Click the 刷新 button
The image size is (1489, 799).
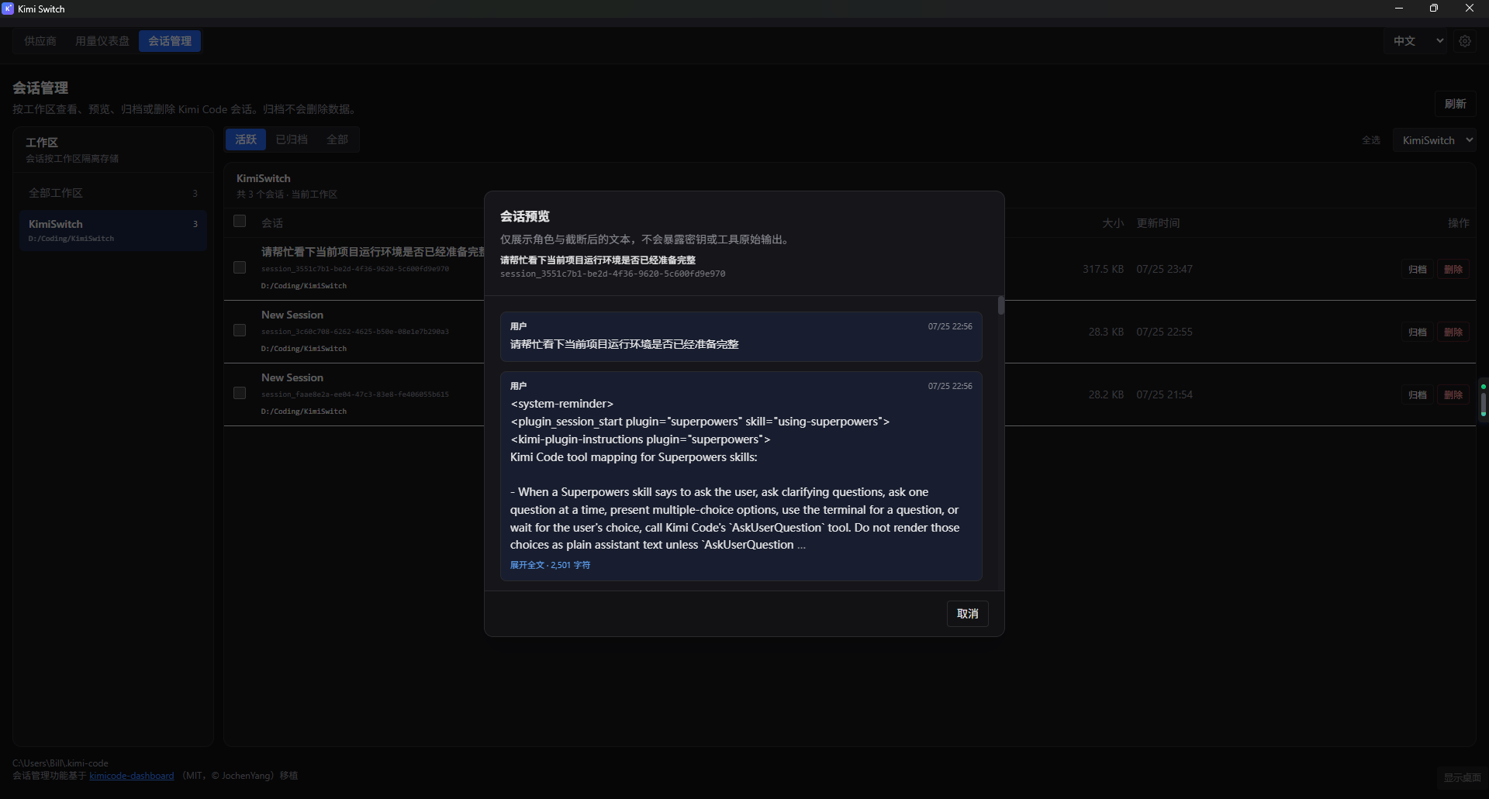point(1455,104)
